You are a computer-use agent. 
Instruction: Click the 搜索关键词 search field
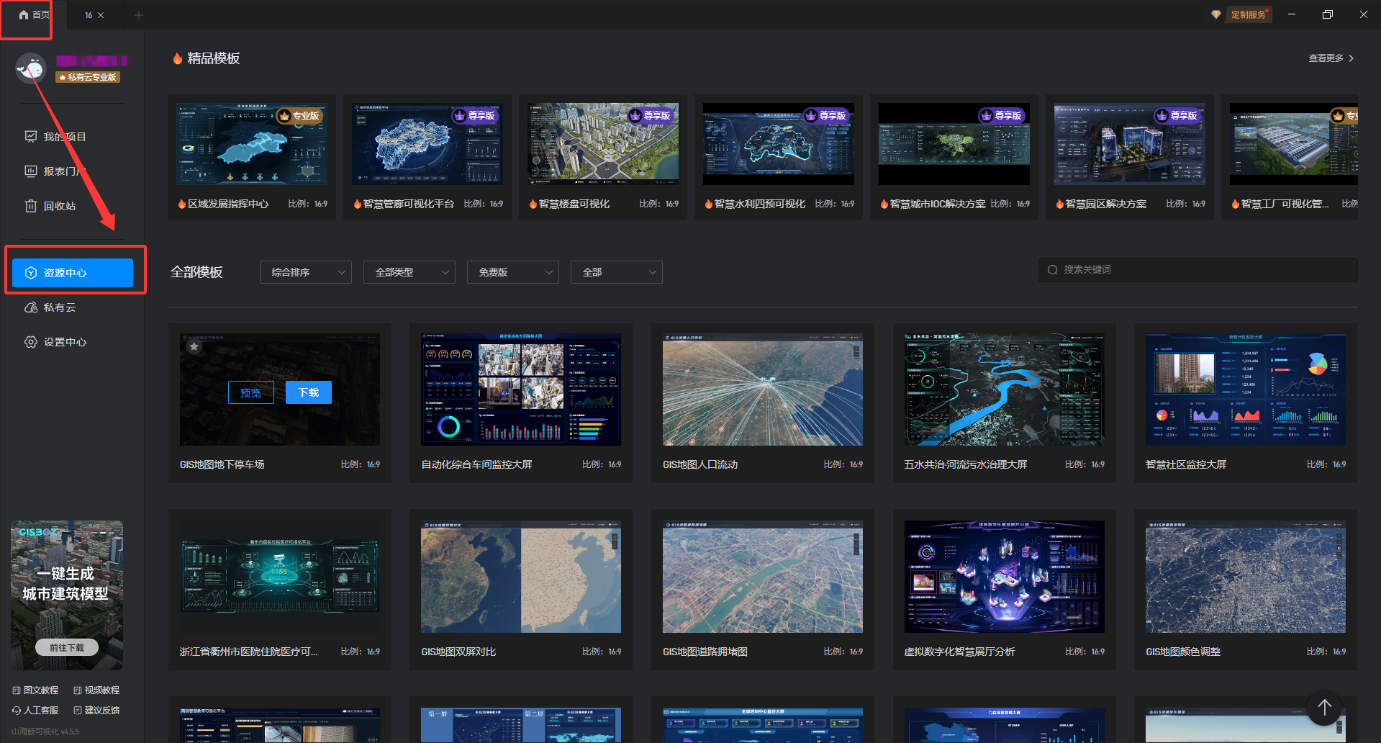(x=1197, y=269)
